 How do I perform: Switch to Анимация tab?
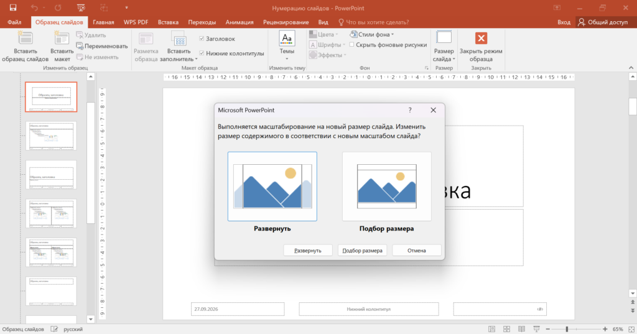click(239, 22)
